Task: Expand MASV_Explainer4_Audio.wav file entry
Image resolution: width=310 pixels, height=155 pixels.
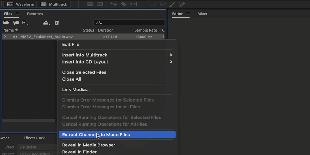Action: (x=5, y=37)
